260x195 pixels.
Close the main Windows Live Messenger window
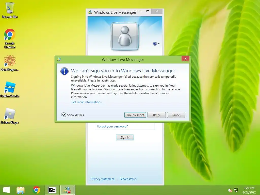point(157,11)
